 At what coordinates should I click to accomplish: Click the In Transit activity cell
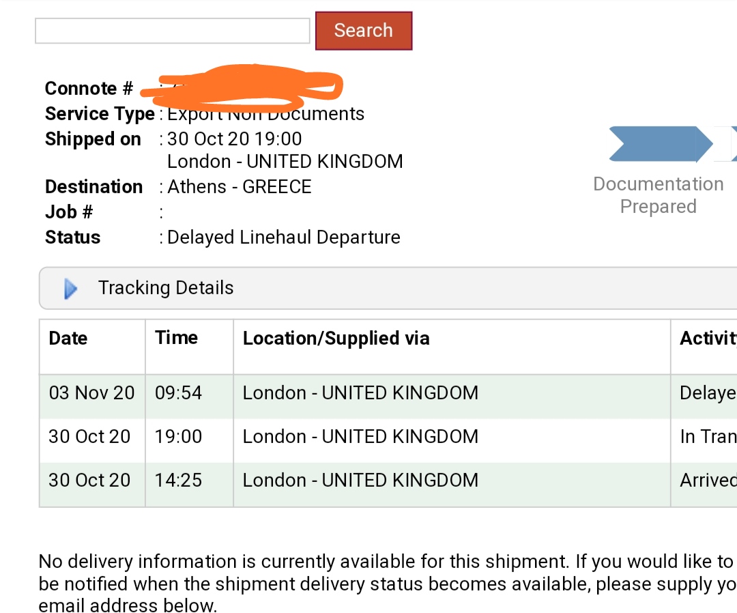tap(708, 437)
